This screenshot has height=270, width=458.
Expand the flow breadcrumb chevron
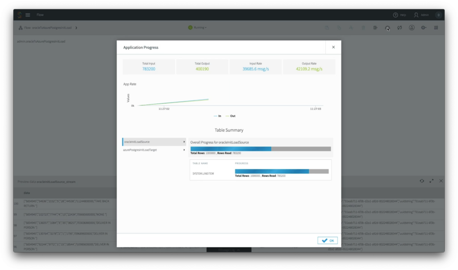[x=76, y=28]
